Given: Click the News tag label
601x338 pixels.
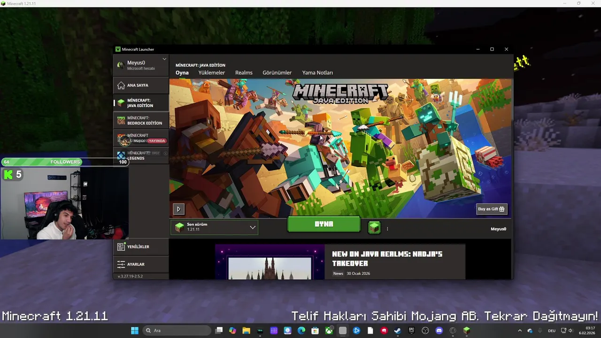Looking at the screenshot, I should [338, 273].
